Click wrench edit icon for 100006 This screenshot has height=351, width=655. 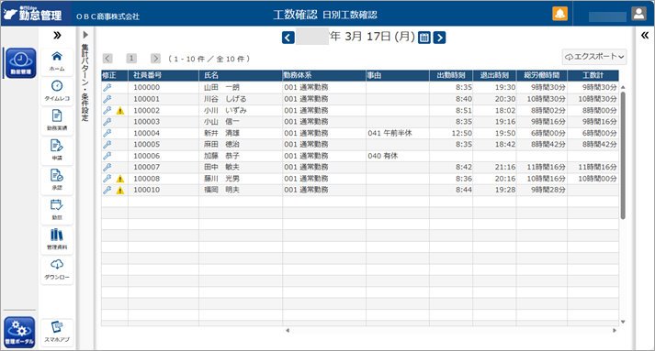coord(107,156)
